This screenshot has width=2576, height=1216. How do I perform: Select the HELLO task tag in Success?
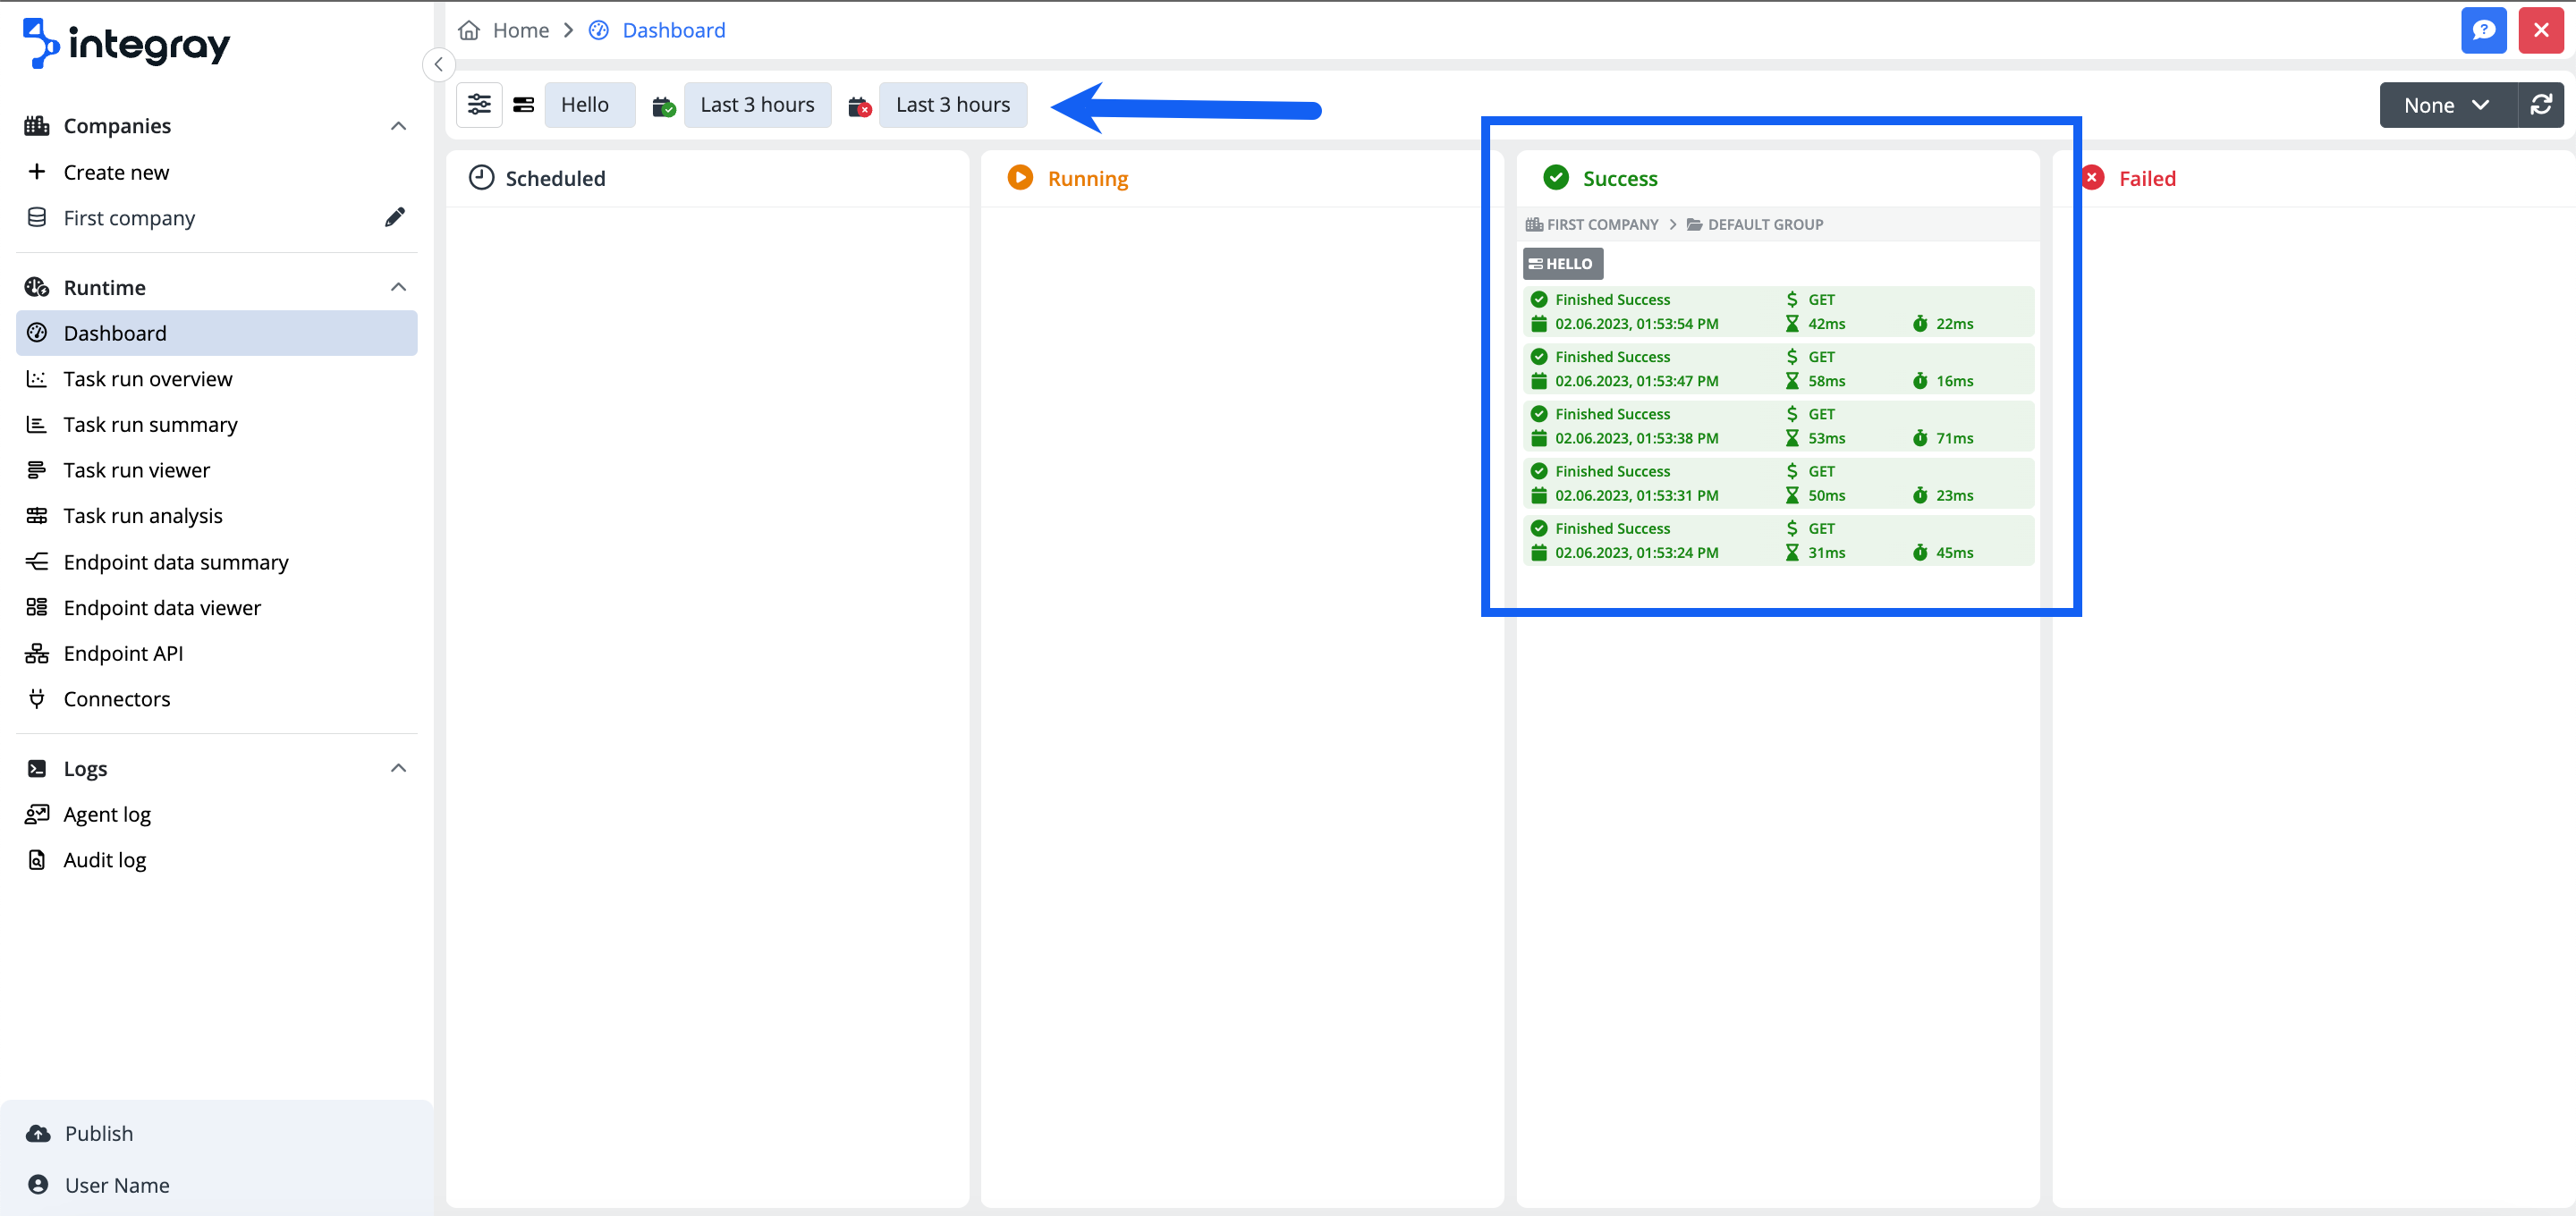(x=1562, y=264)
